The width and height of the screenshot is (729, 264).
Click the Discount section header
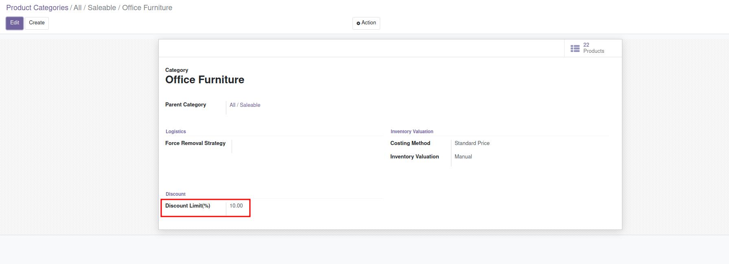pyautogui.click(x=175, y=194)
